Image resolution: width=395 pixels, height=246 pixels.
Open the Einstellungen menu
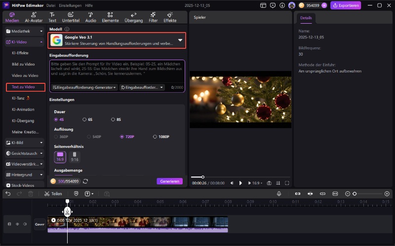pyautogui.click(x=70, y=5)
